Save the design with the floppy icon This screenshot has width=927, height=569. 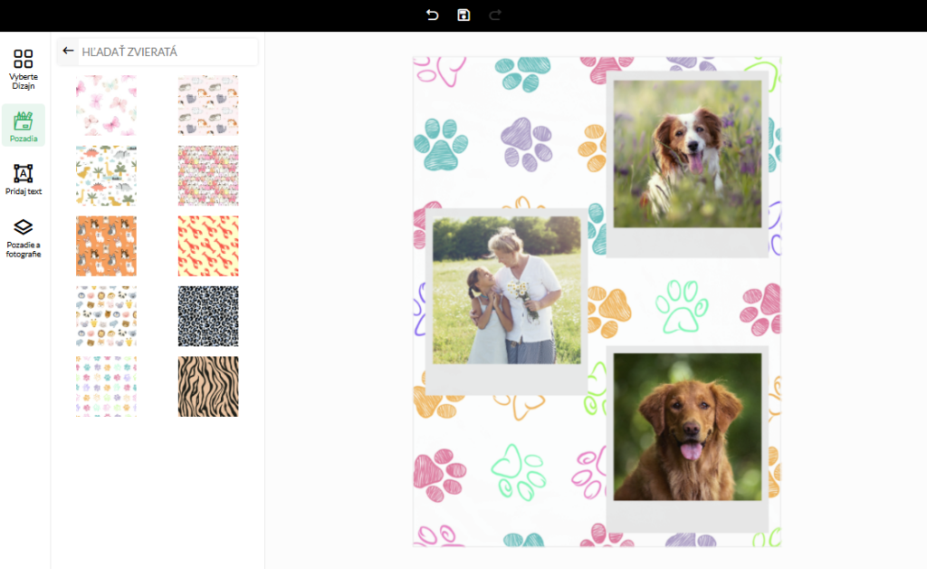463,14
